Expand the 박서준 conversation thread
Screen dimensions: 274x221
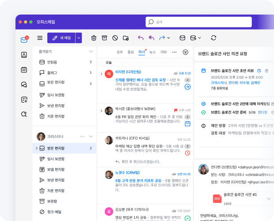tap(101, 111)
